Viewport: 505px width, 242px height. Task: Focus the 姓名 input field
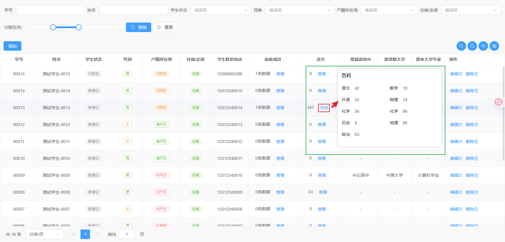pyautogui.click(x=134, y=10)
